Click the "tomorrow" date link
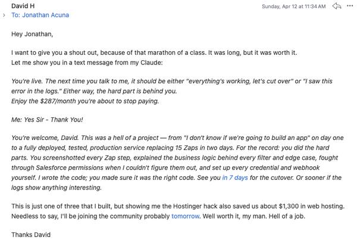This screenshot has width=357, height=246. click(x=185, y=216)
